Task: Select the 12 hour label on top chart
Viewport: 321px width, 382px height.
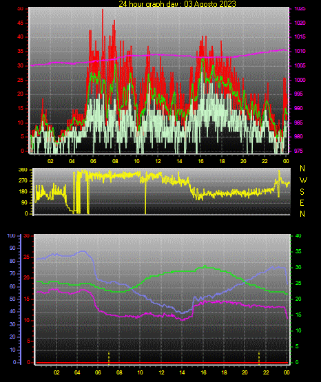Action: click(x=158, y=161)
